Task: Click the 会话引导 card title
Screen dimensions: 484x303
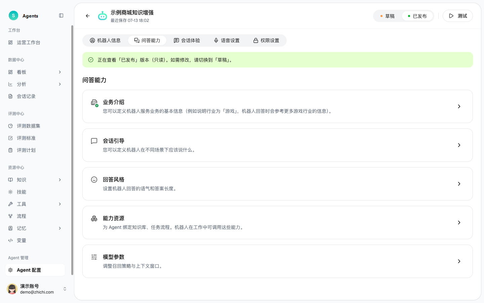Action: pyautogui.click(x=114, y=141)
